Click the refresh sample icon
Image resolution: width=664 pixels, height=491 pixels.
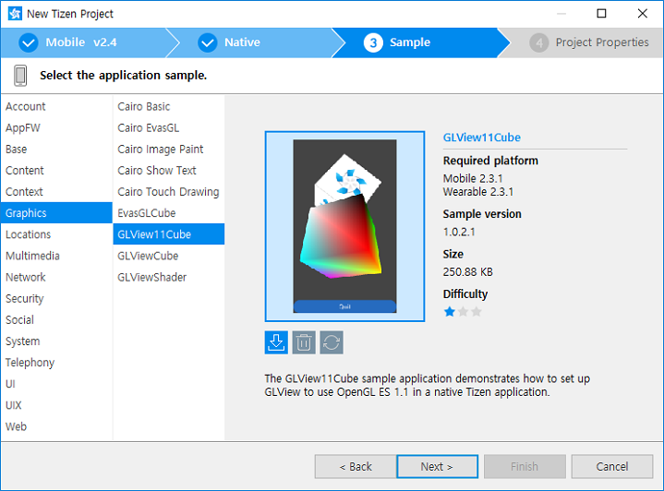(x=332, y=342)
